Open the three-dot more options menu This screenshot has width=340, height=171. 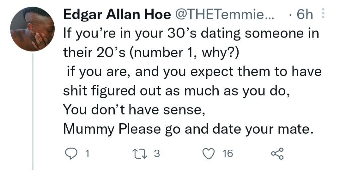pos(324,15)
